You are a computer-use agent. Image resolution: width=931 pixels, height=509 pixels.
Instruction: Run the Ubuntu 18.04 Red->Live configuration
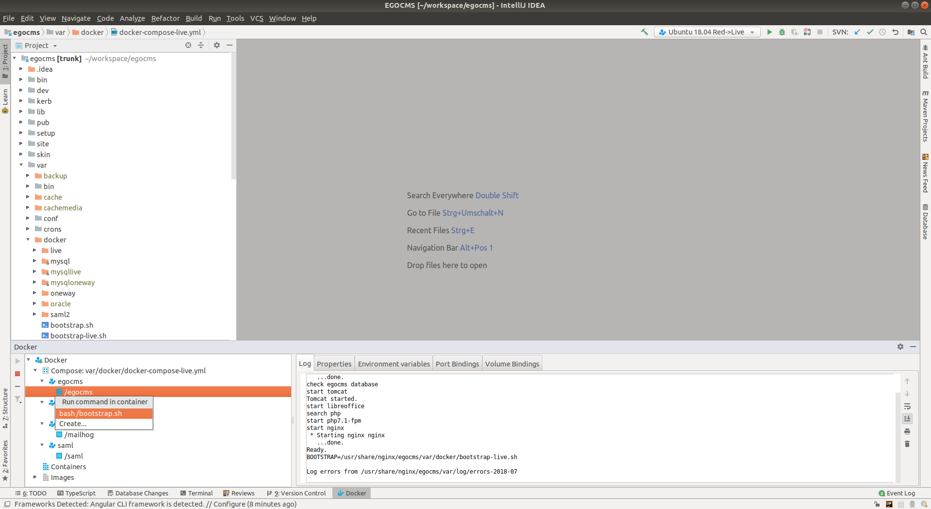point(769,32)
